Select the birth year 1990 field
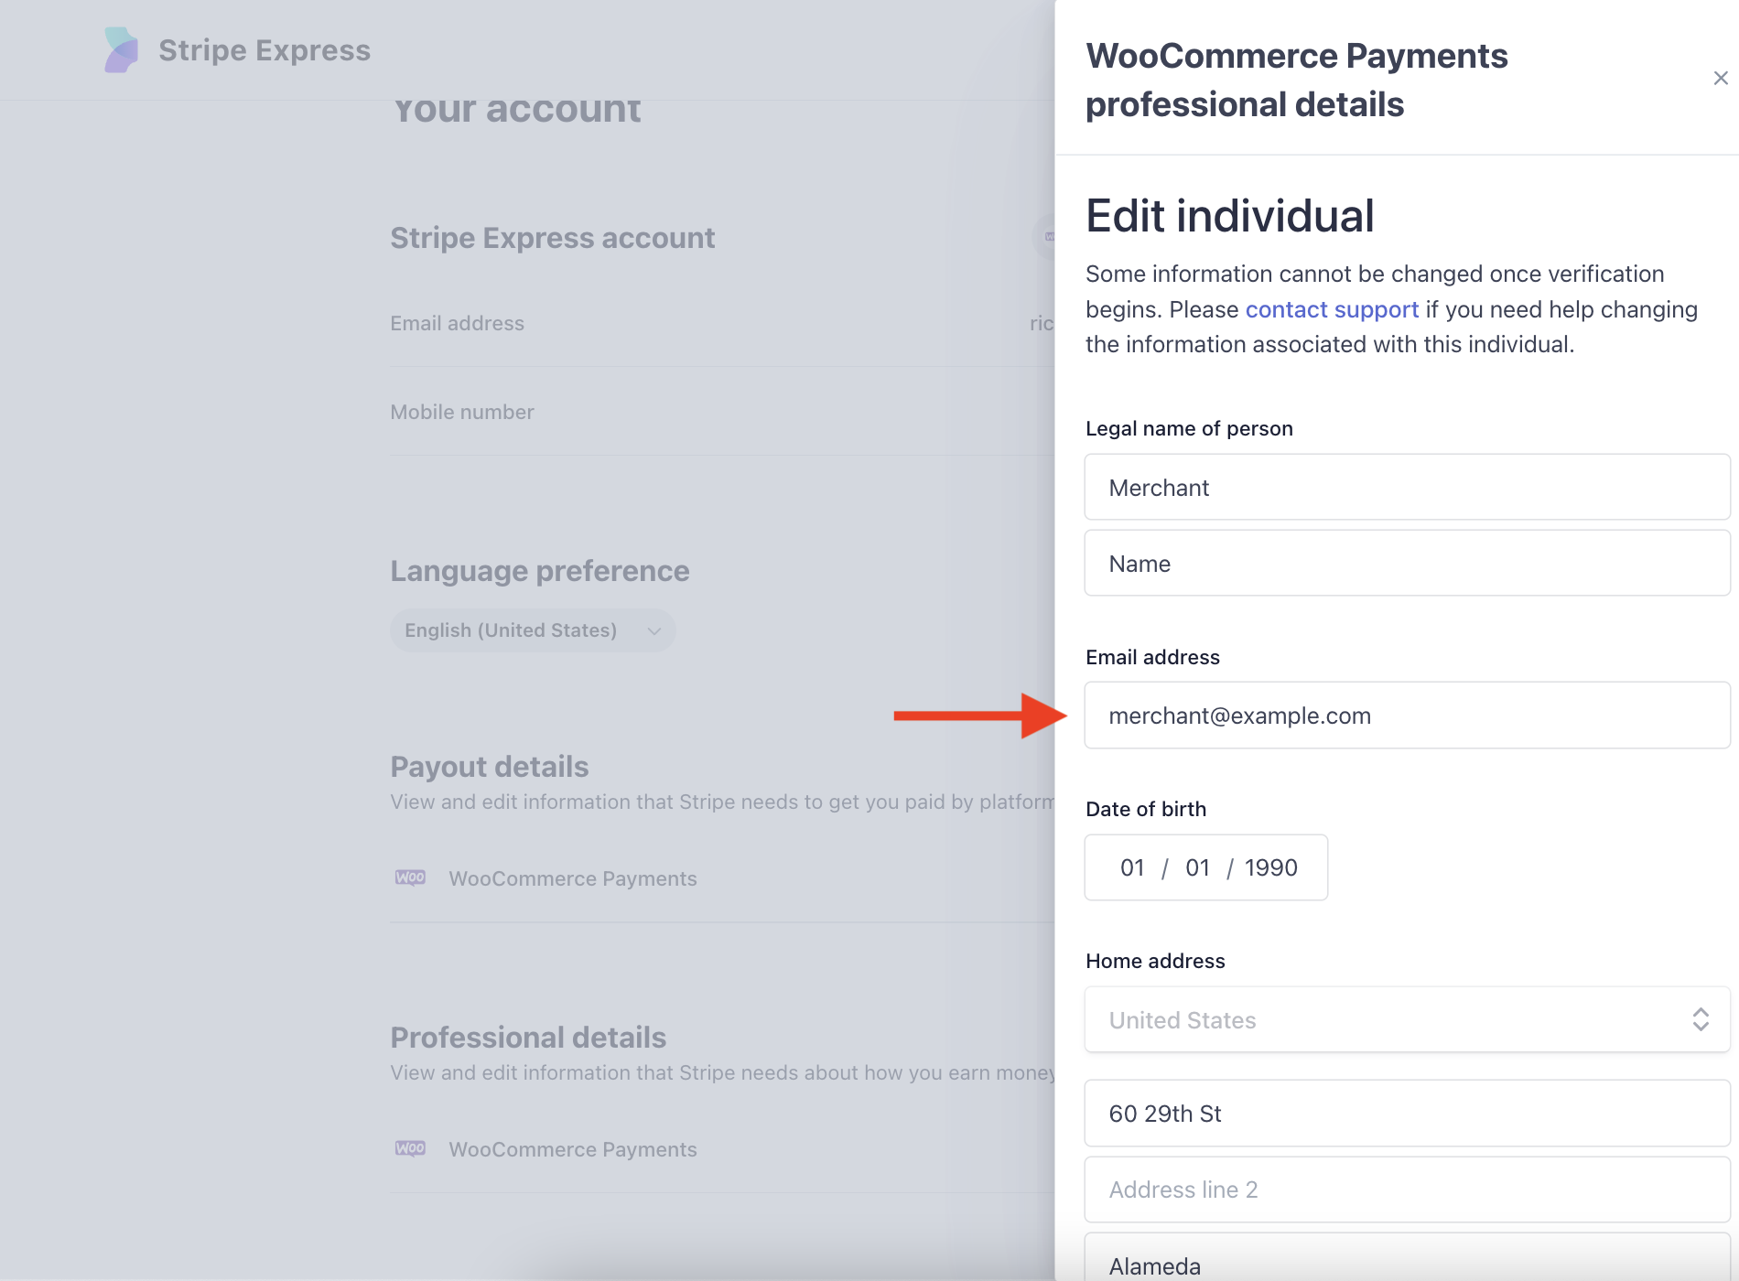Viewport: 1739px width, 1281px height. (x=1271, y=867)
